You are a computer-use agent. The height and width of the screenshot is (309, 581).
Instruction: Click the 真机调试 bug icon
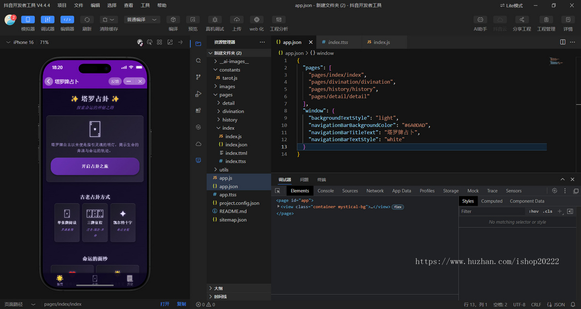(x=215, y=20)
